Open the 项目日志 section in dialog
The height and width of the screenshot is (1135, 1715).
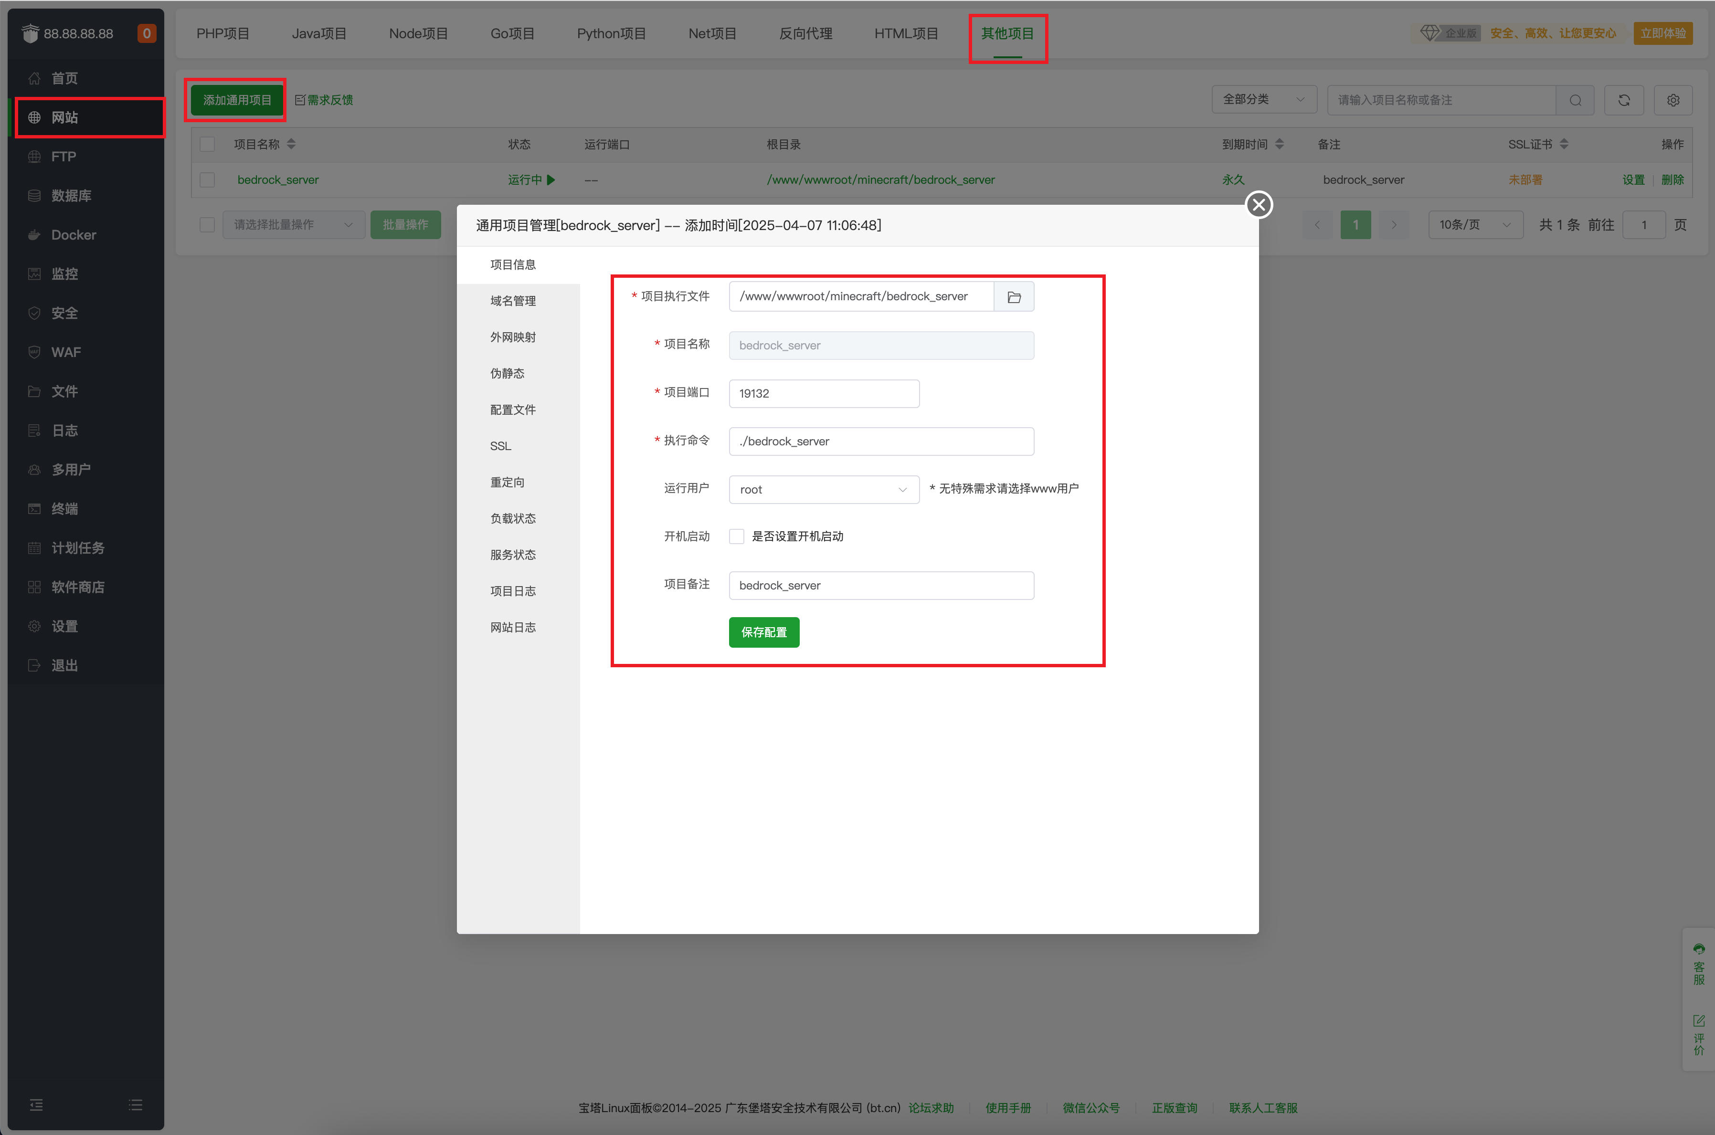click(513, 591)
